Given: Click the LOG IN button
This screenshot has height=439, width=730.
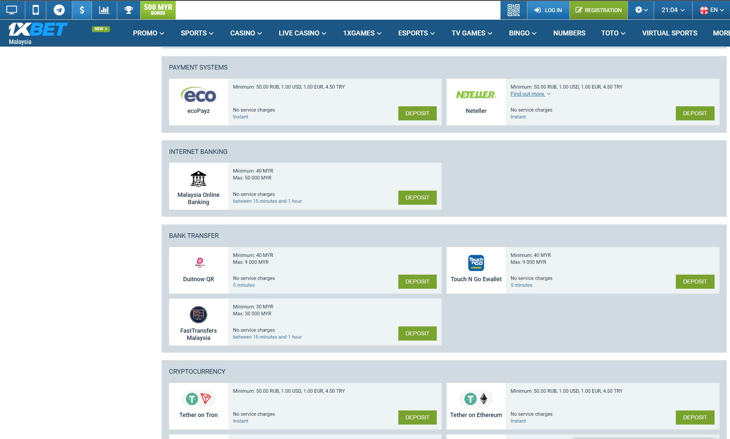Looking at the screenshot, I should 548,10.
